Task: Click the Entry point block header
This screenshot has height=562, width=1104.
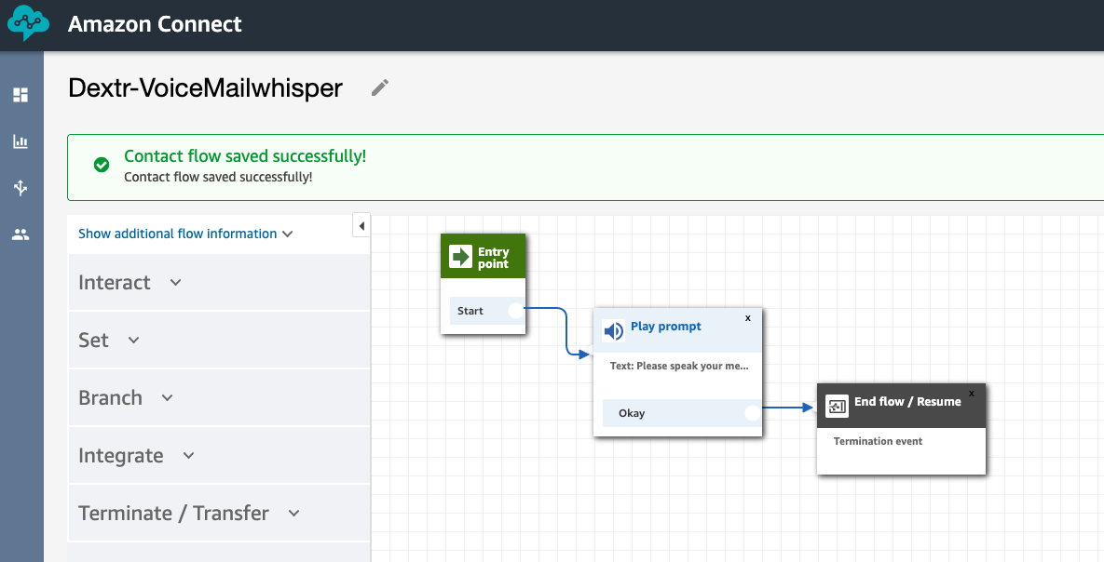Action: [483, 256]
